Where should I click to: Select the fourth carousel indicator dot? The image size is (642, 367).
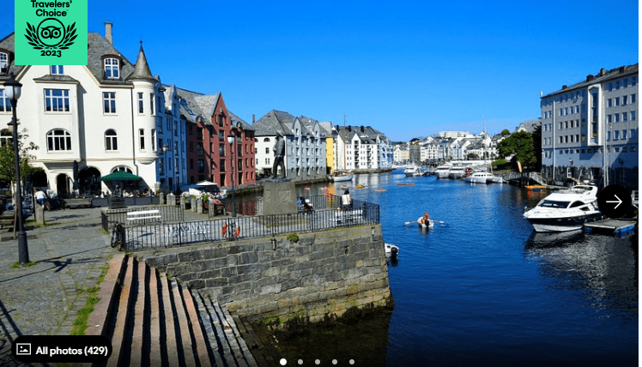tap(335, 362)
